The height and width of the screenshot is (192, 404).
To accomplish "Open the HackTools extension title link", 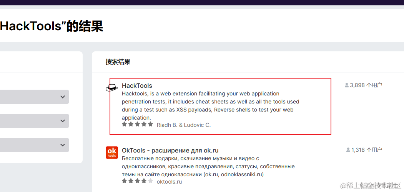I will coord(137,85).
